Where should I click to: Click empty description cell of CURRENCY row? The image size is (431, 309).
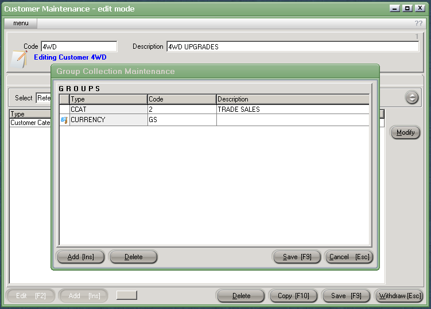pos(293,120)
